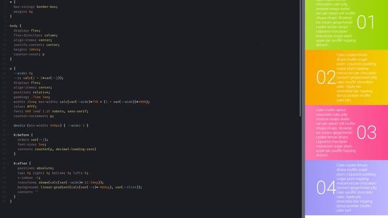Click the "top: 0; right: 0; bottom: 0; left: 0;" line
388x218 pixels.
pyautogui.click(x=53, y=173)
